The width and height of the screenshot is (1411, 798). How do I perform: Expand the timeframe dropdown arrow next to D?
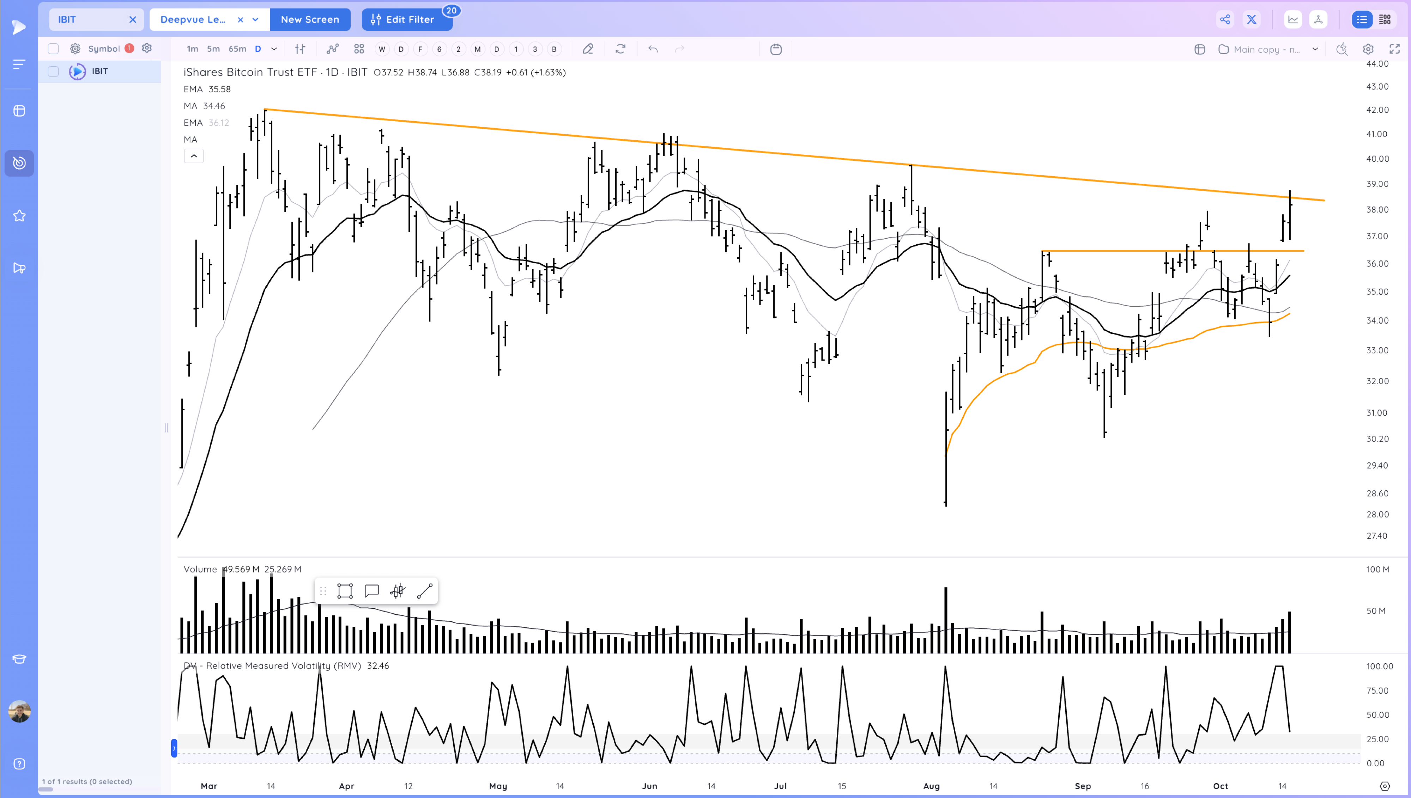[x=274, y=49]
